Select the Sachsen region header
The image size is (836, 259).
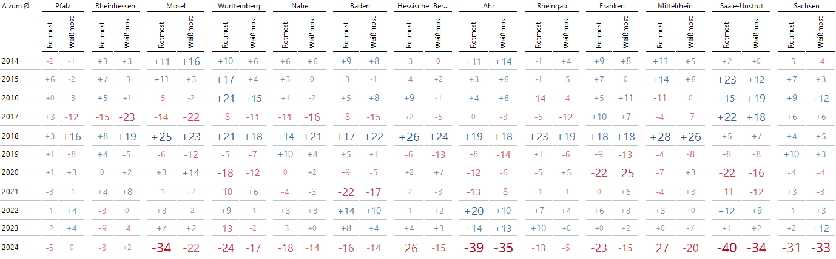click(805, 5)
